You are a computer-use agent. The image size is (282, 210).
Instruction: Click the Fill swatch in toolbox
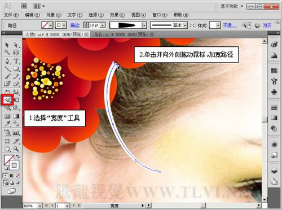tap(7, 159)
